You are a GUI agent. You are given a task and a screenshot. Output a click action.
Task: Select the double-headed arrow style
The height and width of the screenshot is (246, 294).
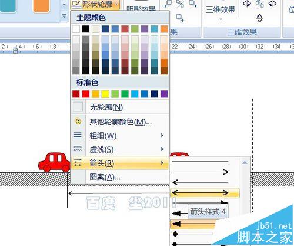[x=205, y=193]
